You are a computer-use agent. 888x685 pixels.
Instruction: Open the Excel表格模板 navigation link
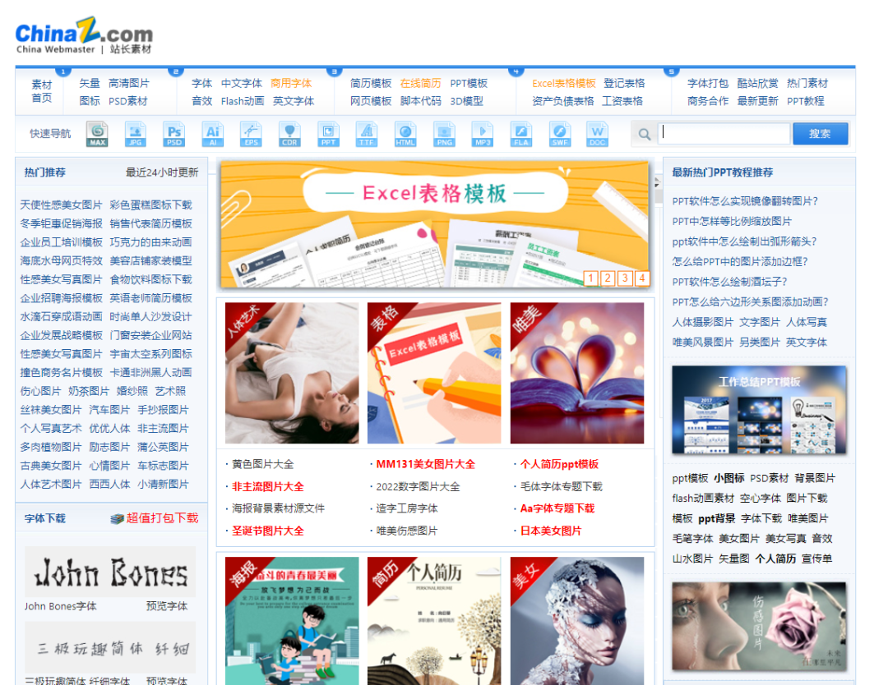[563, 83]
